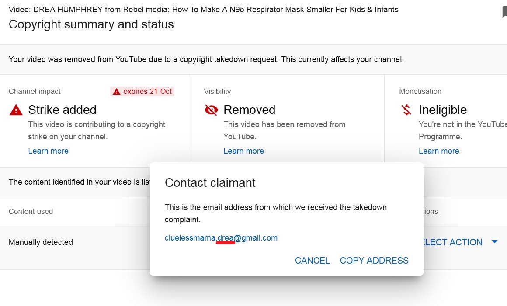Click the crossed-out eye Removed icon

pos(211,110)
